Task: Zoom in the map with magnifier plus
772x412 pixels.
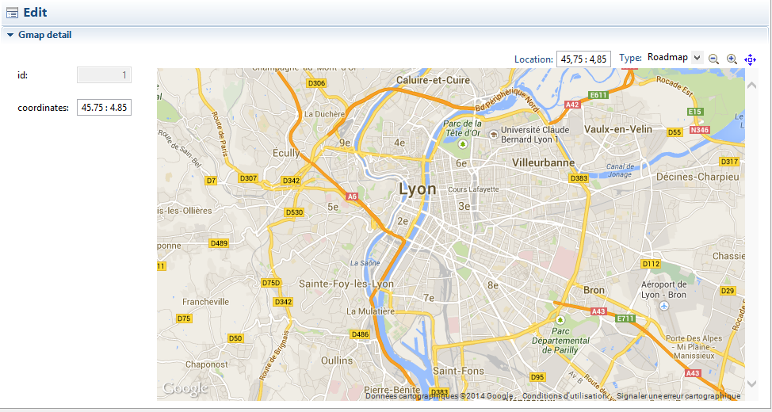Action: click(x=732, y=59)
